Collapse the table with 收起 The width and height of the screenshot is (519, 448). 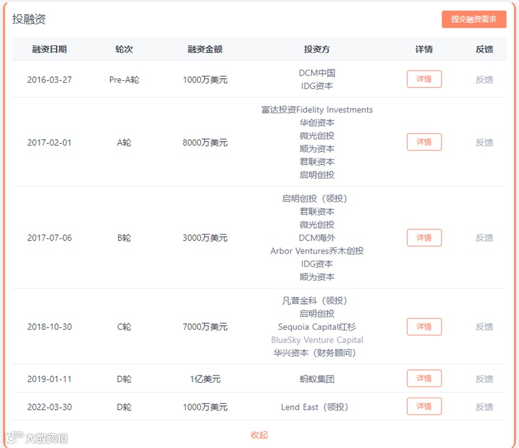point(259,435)
